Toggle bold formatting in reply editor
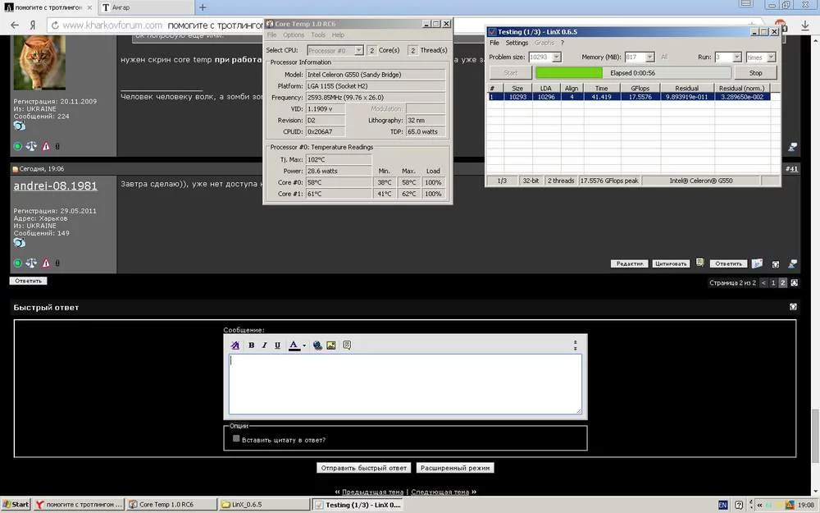Image resolution: width=820 pixels, height=513 pixels. click(x=251, y=346)
